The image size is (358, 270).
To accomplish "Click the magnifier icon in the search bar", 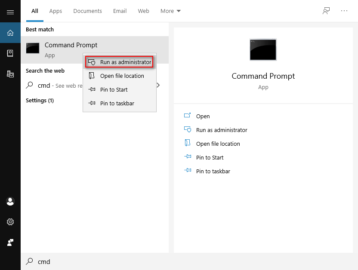I will (x=29, y=261).
